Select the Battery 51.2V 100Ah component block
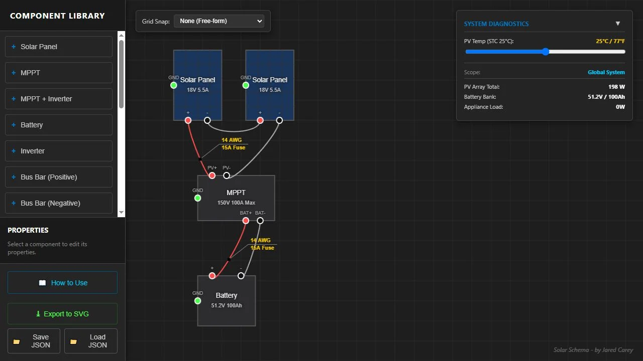Screen dimensions: 643x361 (x=227, y=301)
